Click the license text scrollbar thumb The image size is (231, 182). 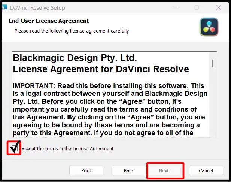[213, 63]
